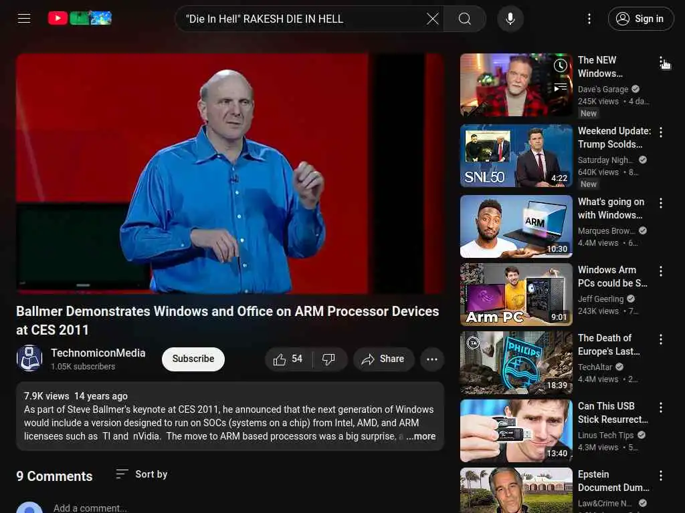Open more actions ellipsis under video

432,359
